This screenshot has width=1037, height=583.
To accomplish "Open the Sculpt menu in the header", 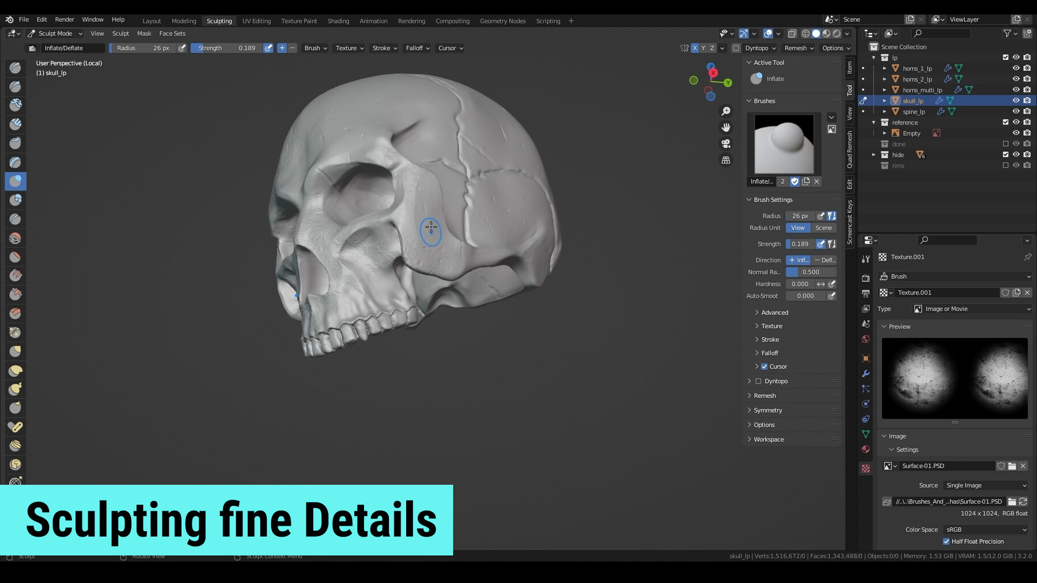I will tap(120, 33).
